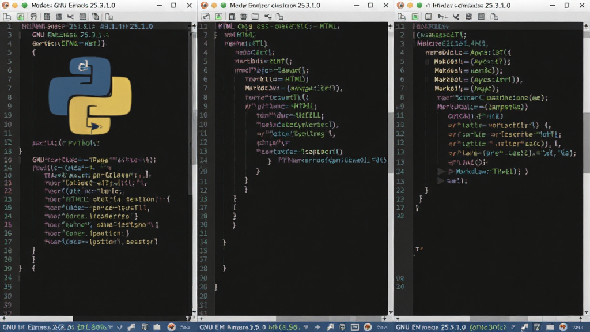Click the right arrow icon in middle status bar

[x=317, y=327]
